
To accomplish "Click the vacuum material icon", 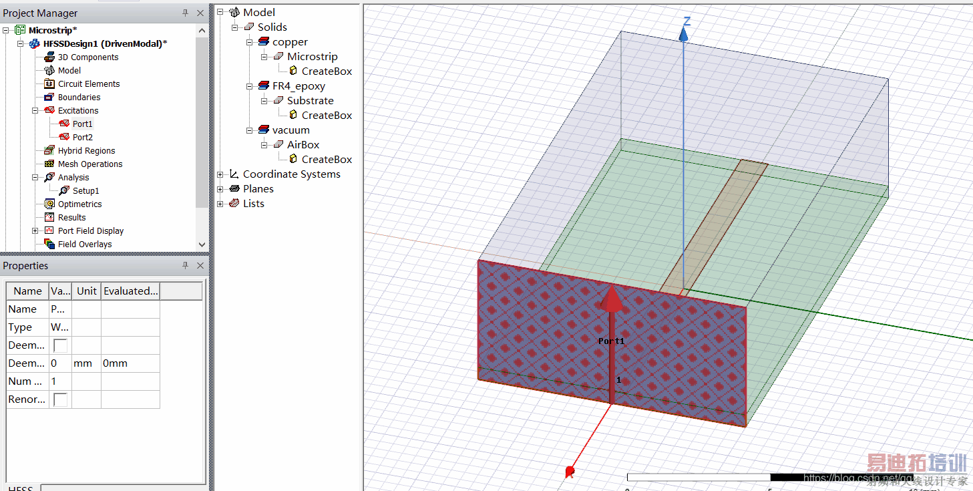I will pyautogui.click(x=264, y=130).
